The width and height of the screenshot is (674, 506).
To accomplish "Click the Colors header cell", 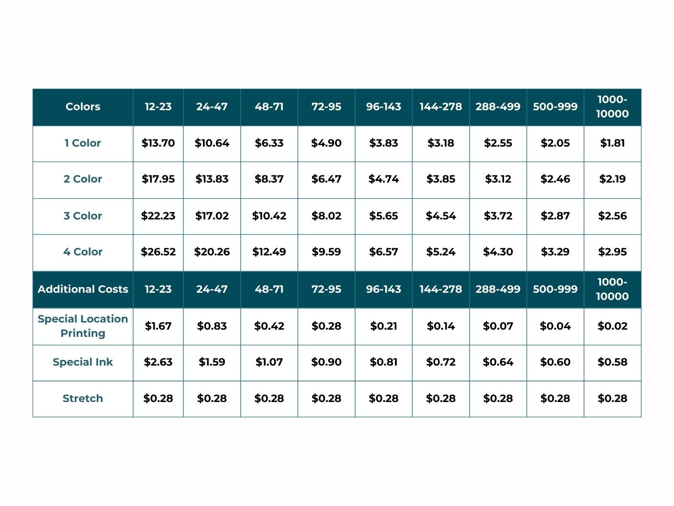I will click(x=83, y=107).
